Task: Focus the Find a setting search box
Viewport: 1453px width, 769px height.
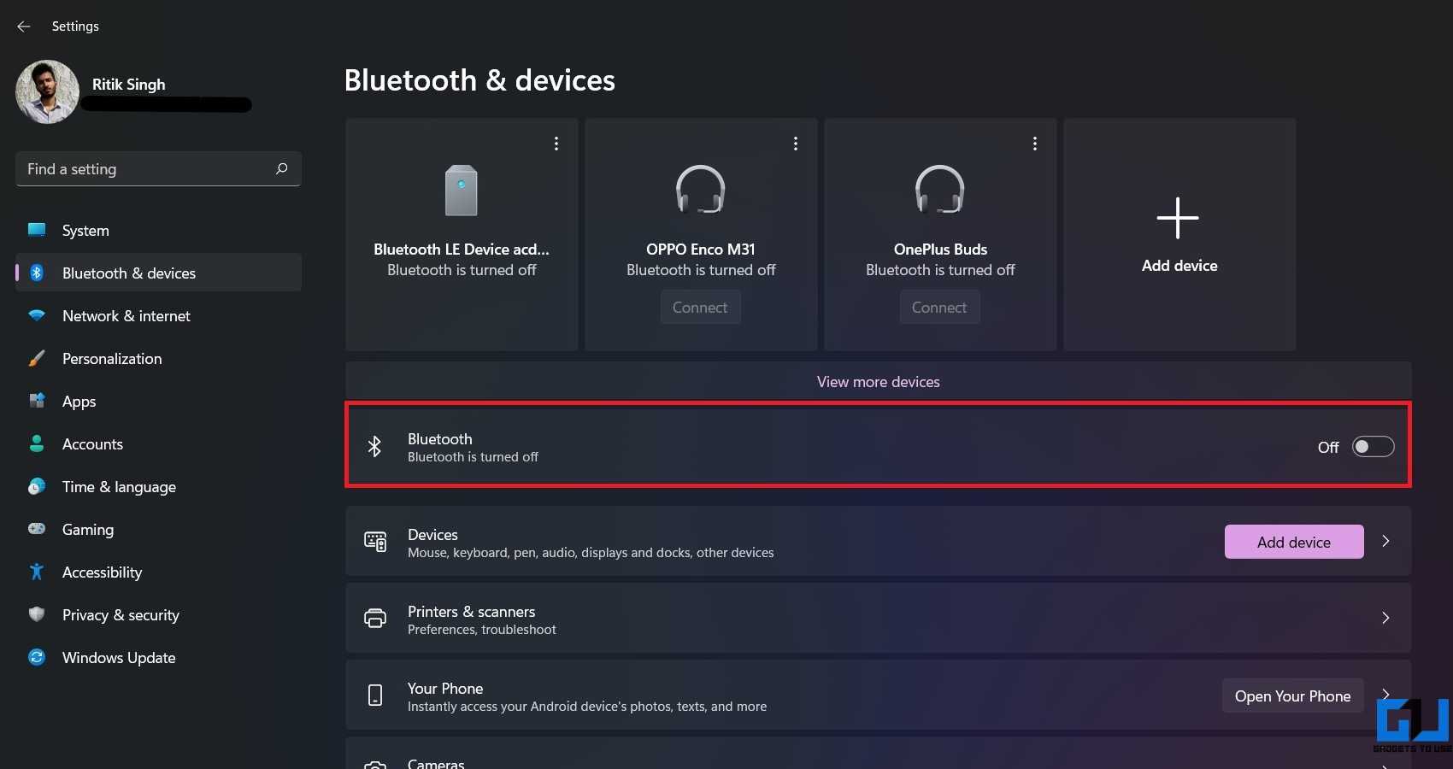Action: coord(158,169)
